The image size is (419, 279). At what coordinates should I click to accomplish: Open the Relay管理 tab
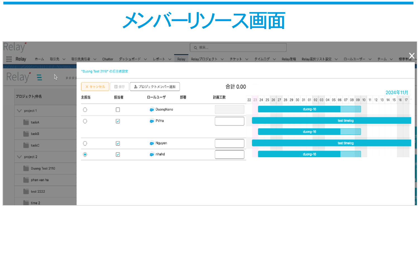(x=289, y=59)
